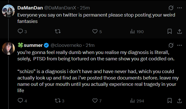Reply to DaManDan's tweet
The width and height of the screenshot is (186, 109).
point(20,32)
